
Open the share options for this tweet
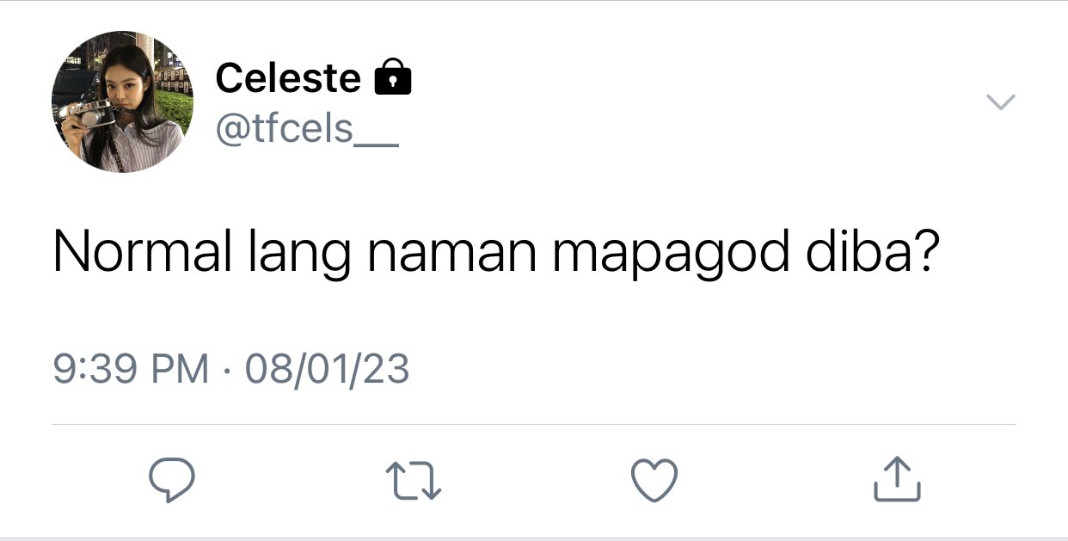coord(897,479)
